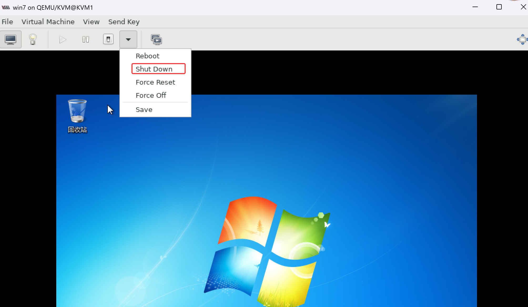Minimize the win7 virt-manager window

(x=475, y=7)
